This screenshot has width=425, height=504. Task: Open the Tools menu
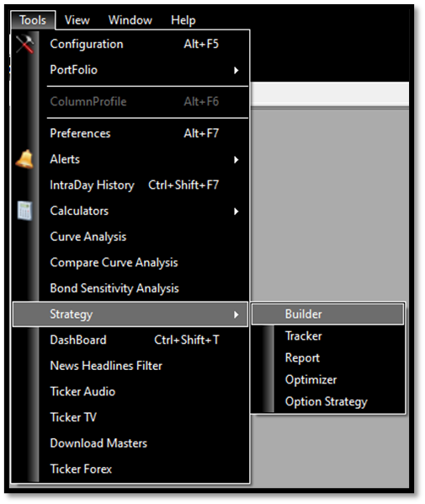(x=33, y=20)
